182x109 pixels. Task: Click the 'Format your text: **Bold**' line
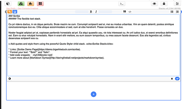click(29, 52)
